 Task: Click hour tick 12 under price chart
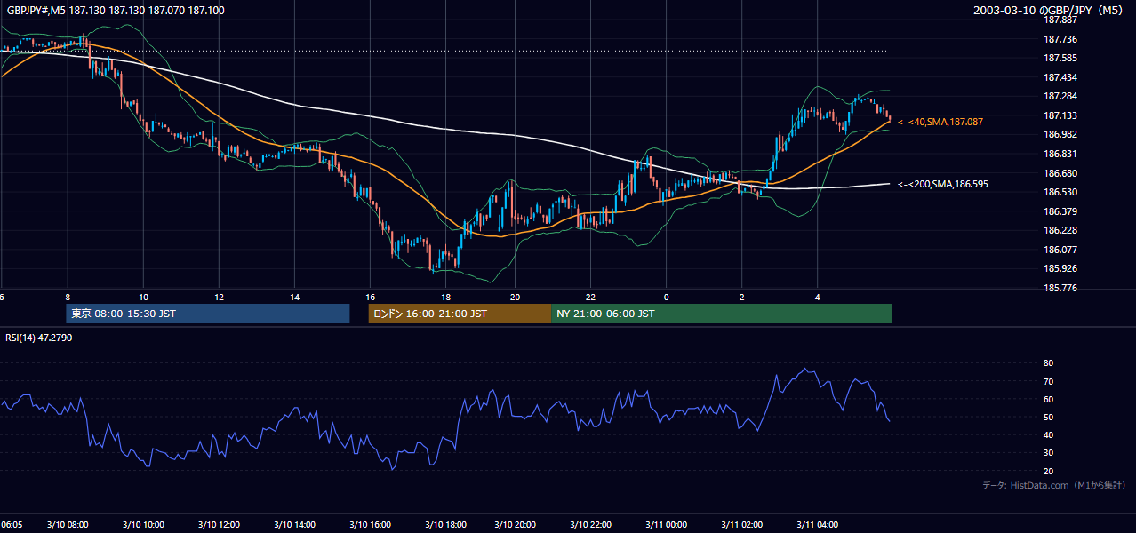219,297
